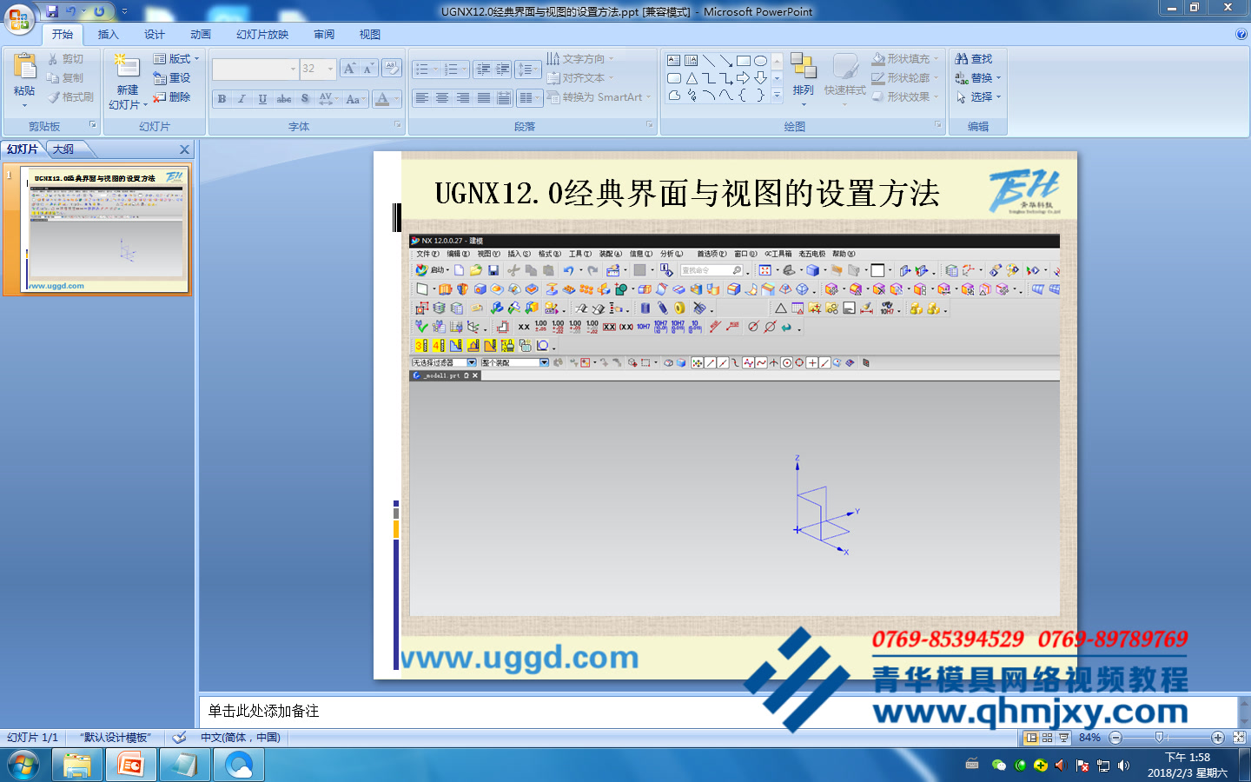Select the right arrow block shape
This screenshot has width=1251, height=782.
pos(744,78)
